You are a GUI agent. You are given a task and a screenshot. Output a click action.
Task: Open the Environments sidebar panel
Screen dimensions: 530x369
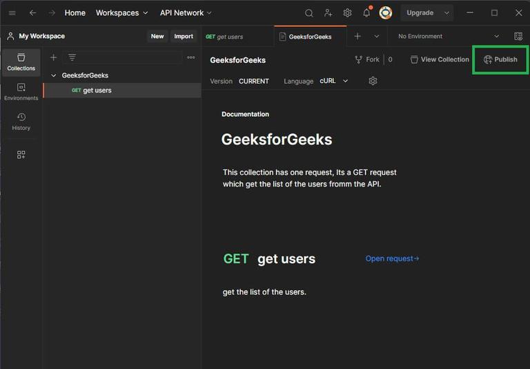21,92
